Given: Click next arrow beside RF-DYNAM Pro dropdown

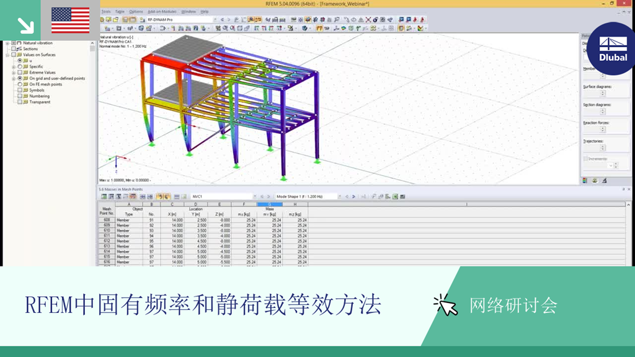Looking at the screenshot, I should pyautogui.click(x=229, y=19).
